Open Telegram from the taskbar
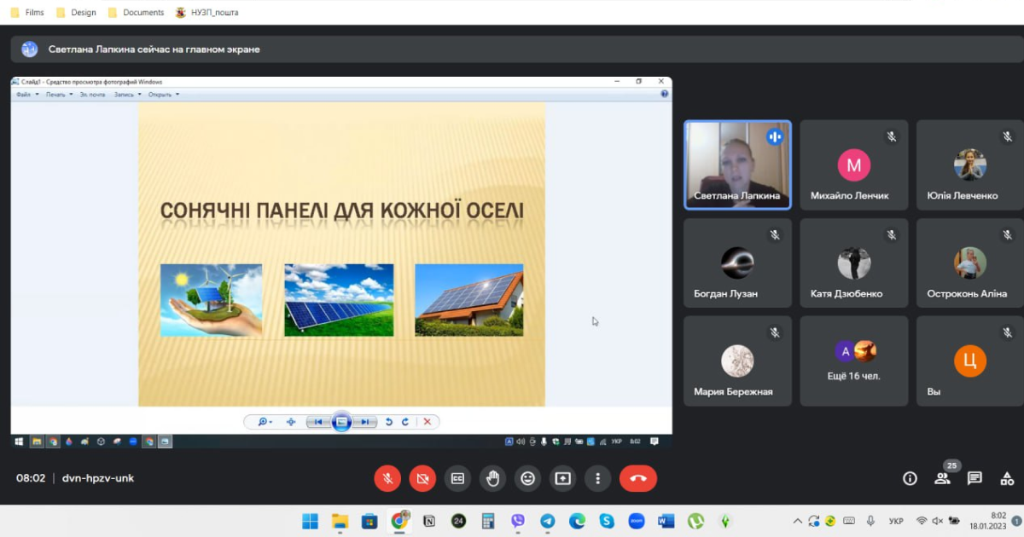 (548, 521)
